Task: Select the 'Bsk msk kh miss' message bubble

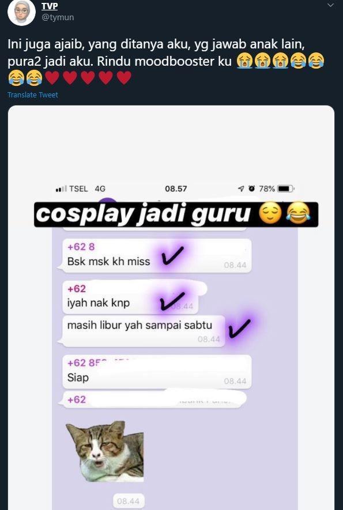Action: tap(154, 256)
